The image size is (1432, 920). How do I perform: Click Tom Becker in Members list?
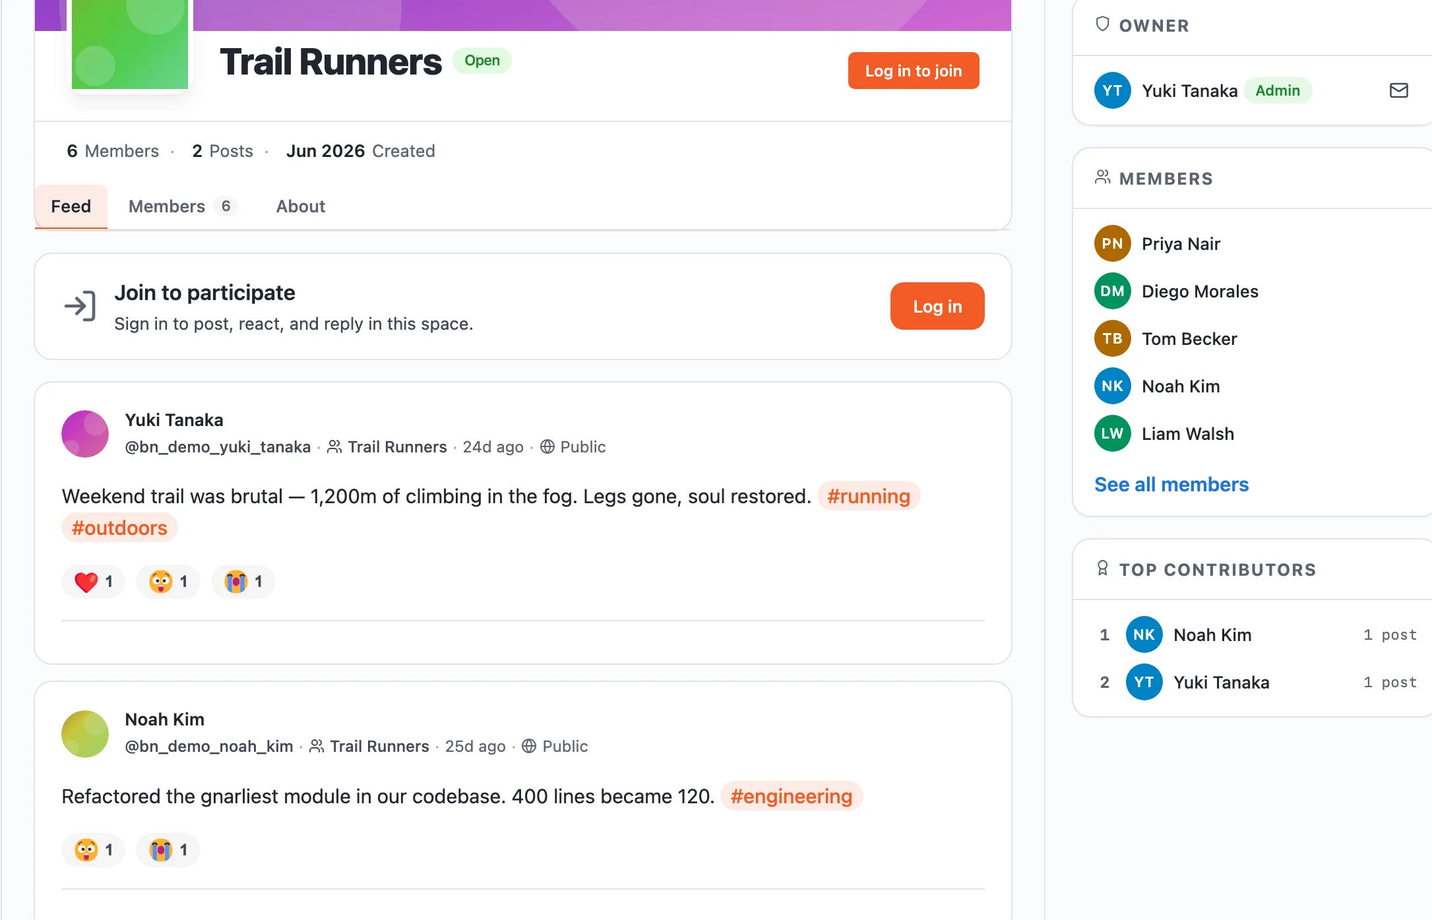[1189, 338]
